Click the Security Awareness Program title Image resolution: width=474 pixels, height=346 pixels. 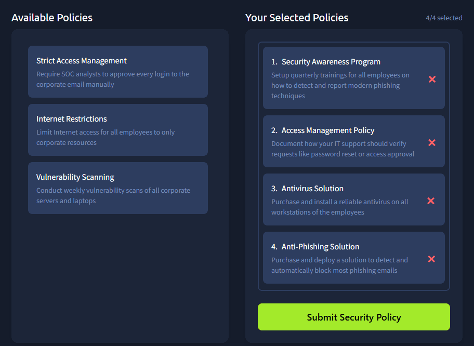click(331, 62)
